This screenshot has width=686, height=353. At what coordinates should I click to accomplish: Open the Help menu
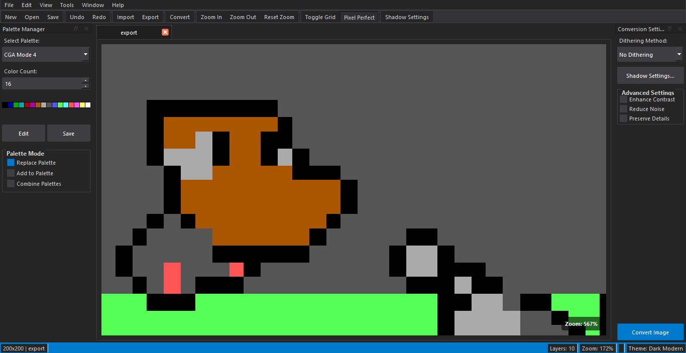pos(118,5)
